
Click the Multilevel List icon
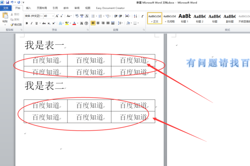(107, 16)
